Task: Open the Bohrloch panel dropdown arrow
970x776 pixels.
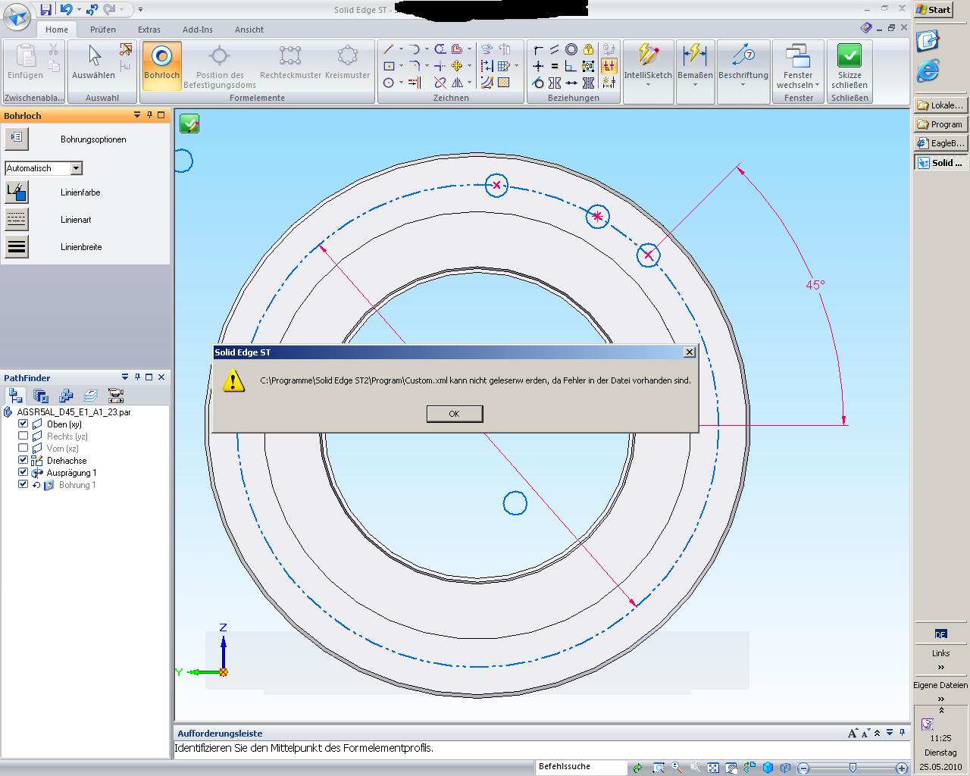Action: pyautogui.click(x=137, y=115)
